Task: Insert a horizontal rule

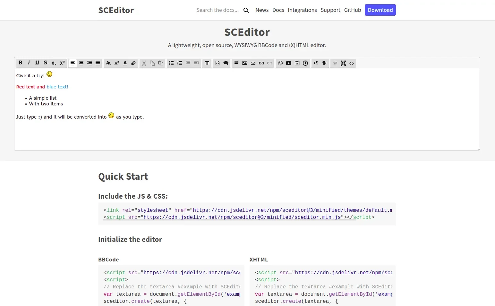Action: coord(236,63)
